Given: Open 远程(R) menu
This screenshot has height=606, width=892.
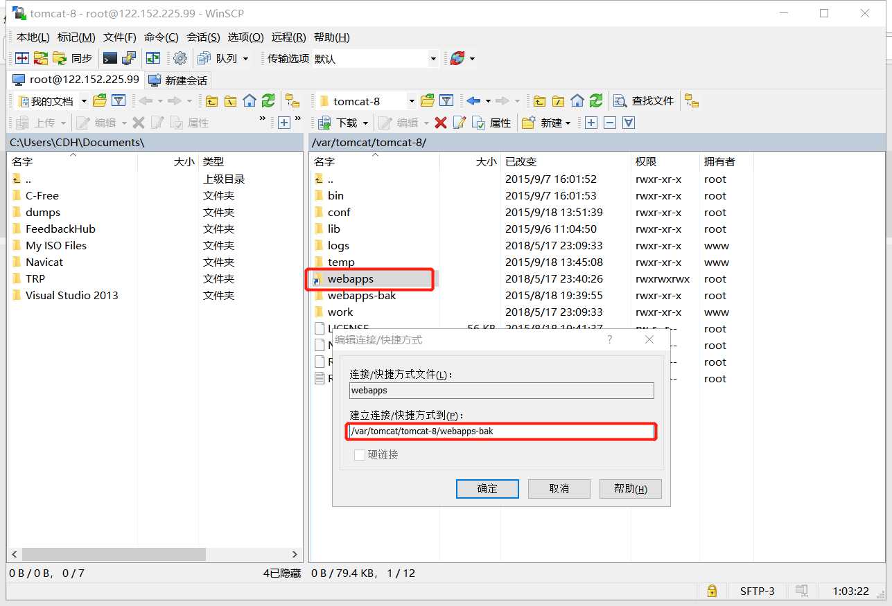Looking at the screenshot, I should tap(289, 37).
